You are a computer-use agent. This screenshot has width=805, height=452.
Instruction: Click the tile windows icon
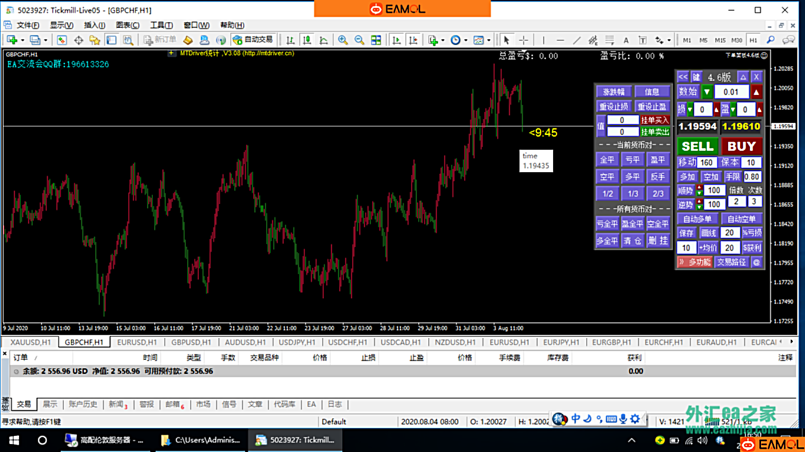click(376, 40)
